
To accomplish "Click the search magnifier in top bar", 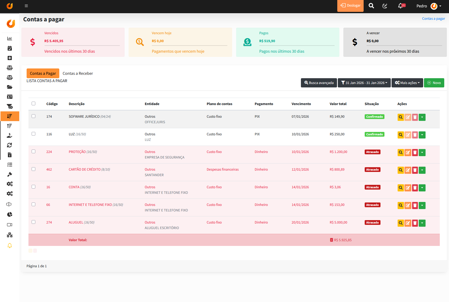I will point(371,6).
